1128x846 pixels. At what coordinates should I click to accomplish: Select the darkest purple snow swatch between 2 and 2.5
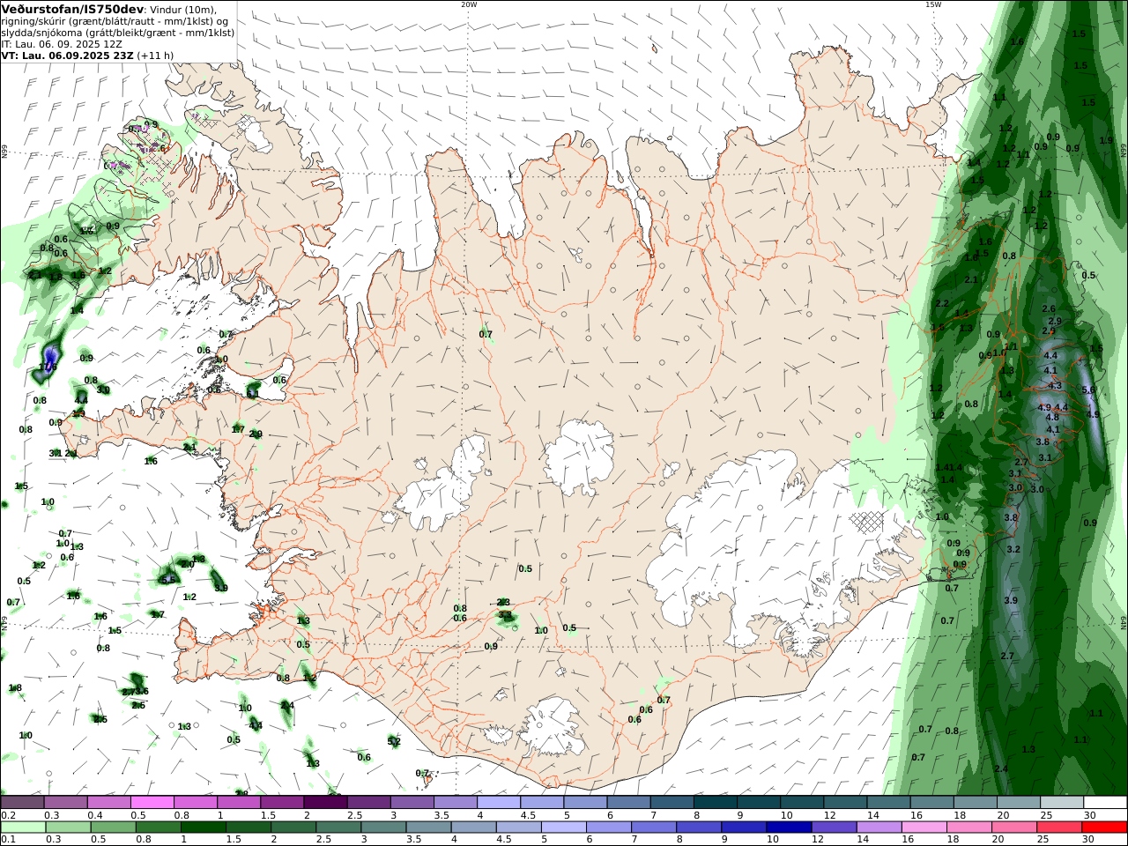click(x=325, y=802)
